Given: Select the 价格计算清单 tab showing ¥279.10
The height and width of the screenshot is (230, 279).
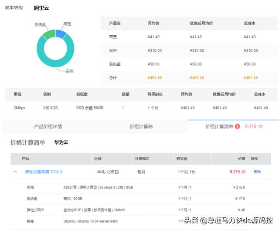Looking at the screenshot, I should click(x=234, y=127).
